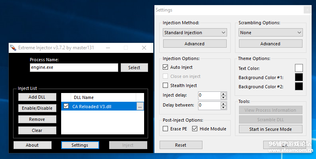Close the Settings dialog

(x=307, y=10)
